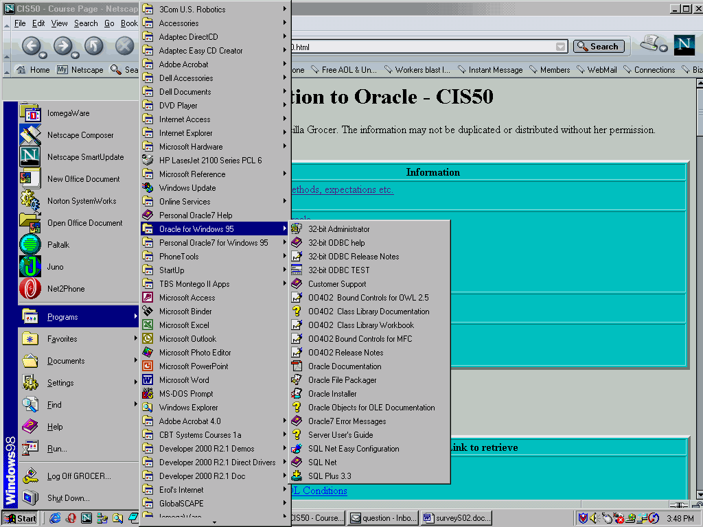703x527 pixels.
Task: Open IomegaWare from the Start menu
Action: pyautogui.click(x=78, y=113)
